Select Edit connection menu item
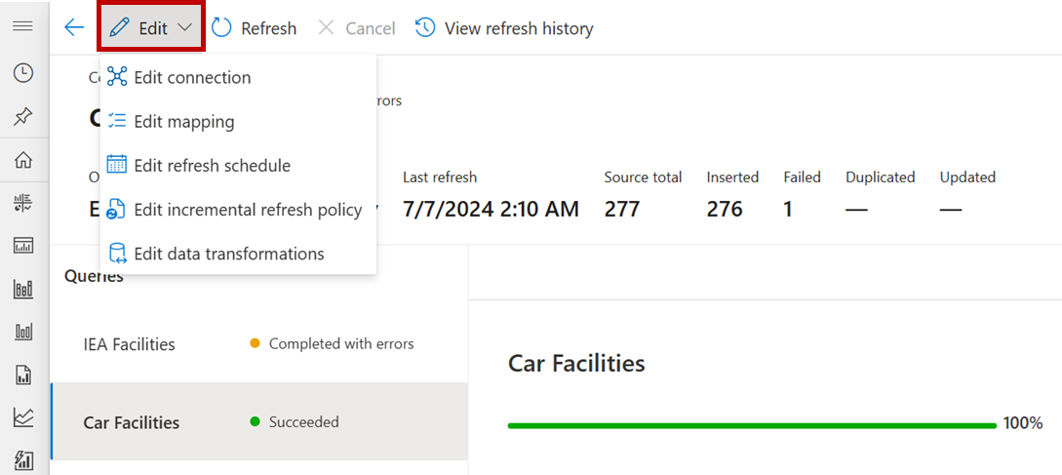 pos(192,77)
